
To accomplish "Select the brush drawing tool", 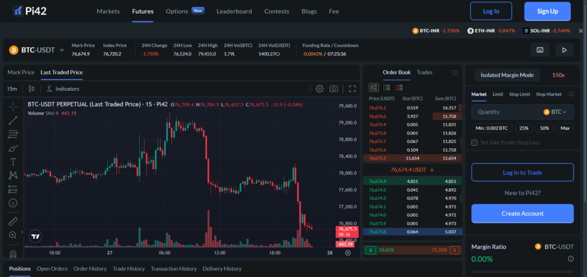I will pyautogui.click(x=13, y=148).
